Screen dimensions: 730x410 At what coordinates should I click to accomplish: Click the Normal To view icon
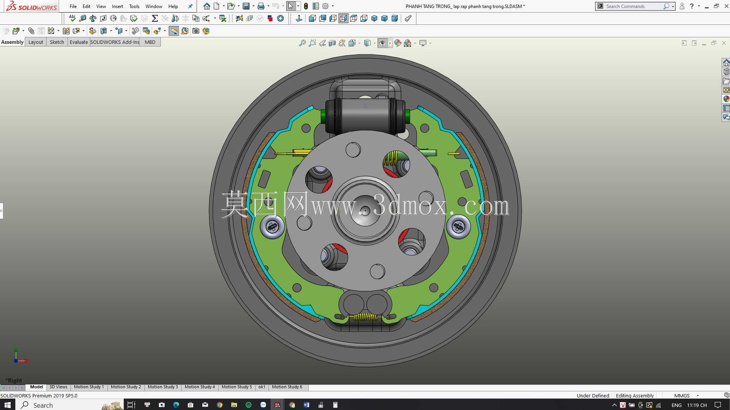[299, 18]
